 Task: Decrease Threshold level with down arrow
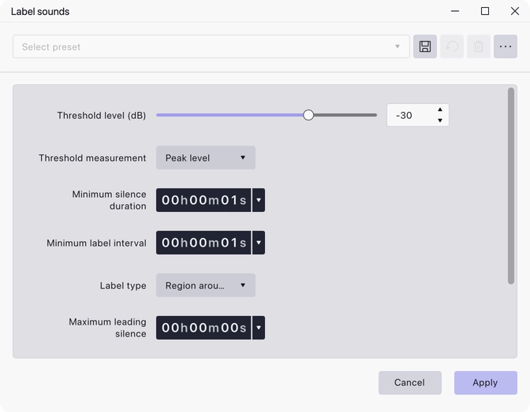click(440, 121)
